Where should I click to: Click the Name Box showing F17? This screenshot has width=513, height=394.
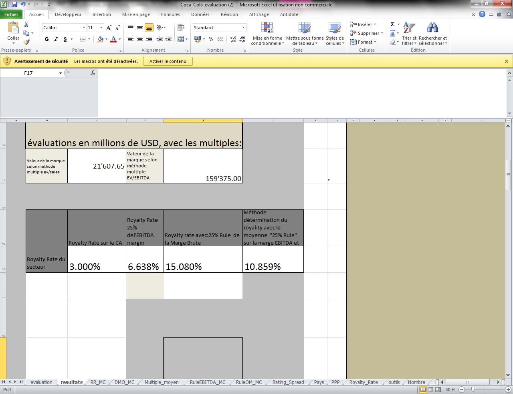pos(28,73)
